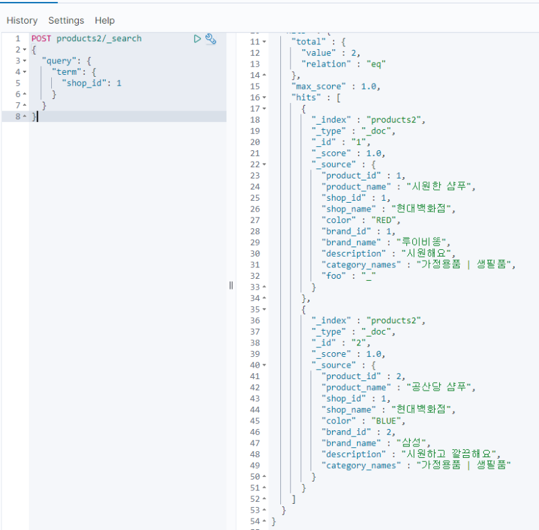539x530 pixels.
Task: Fold the second hit object at line 35
Action: point(264,309)
